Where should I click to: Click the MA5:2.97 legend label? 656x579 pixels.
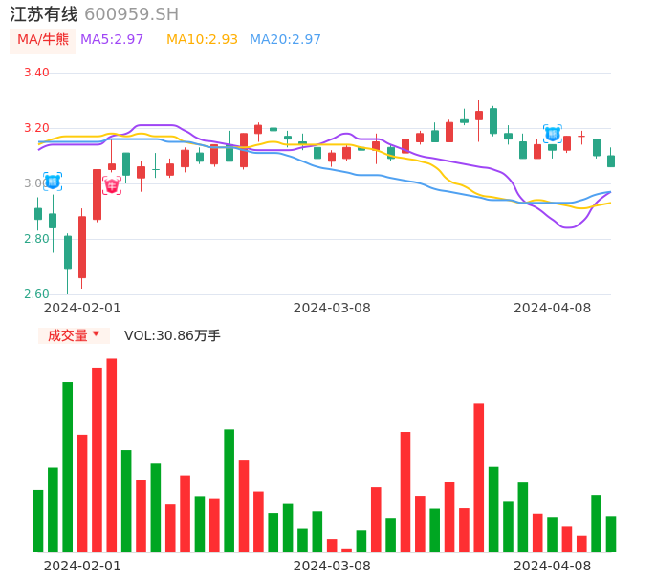pyautogui.click(x=112, y=39)
